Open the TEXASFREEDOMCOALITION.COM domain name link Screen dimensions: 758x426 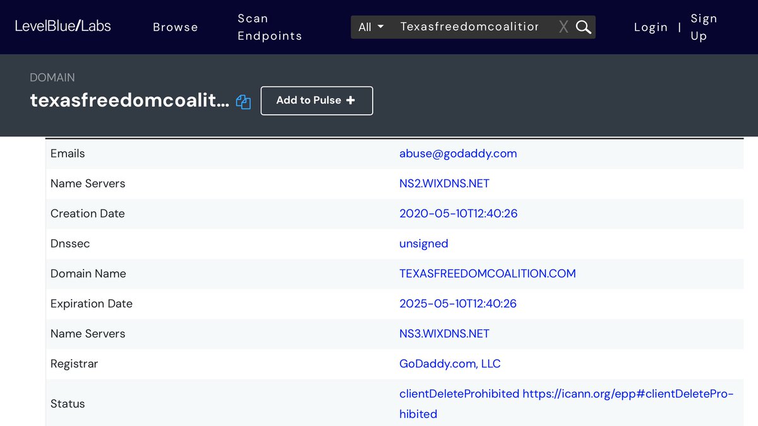(487, 273)
